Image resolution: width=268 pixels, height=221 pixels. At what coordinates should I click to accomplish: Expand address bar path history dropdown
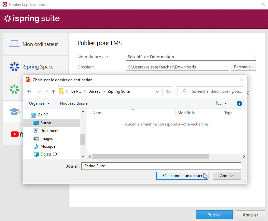157,91
